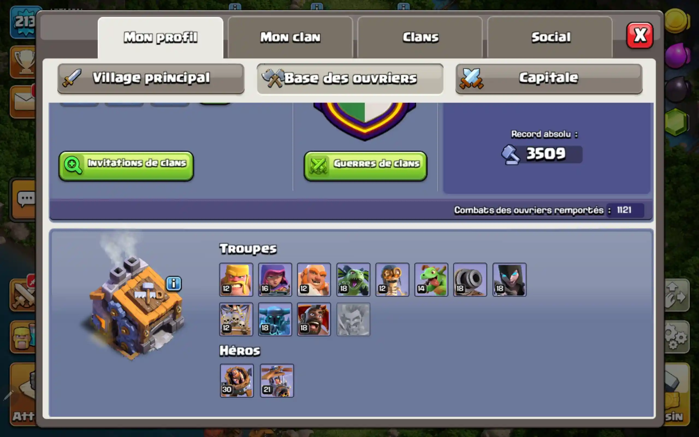Open Invitations de clans
Image resolution: width=699 pixels, height=437 pixels.
tap(126, 166)
